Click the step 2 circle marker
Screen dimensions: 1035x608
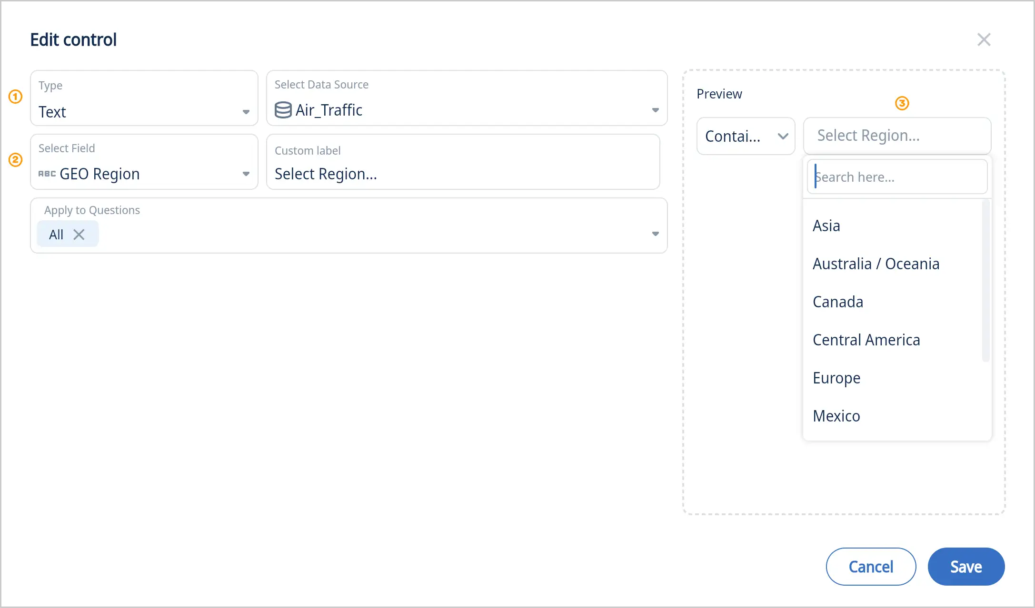point(16,159)
